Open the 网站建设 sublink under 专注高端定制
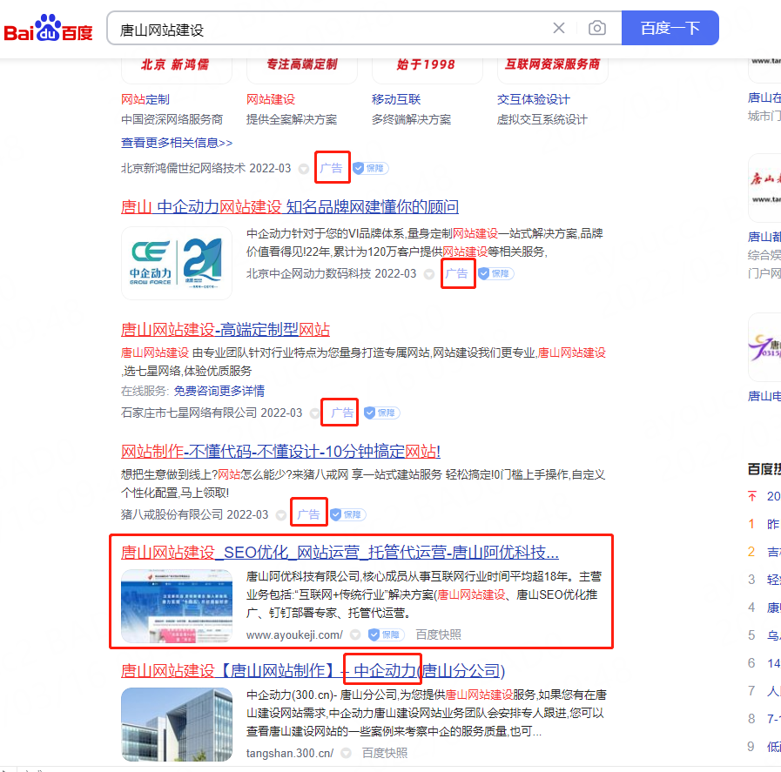781x772 pixels. tap(271, 99)
